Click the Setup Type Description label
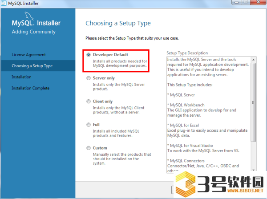Viewport: 267px width, 199px height. coord(187,53)
